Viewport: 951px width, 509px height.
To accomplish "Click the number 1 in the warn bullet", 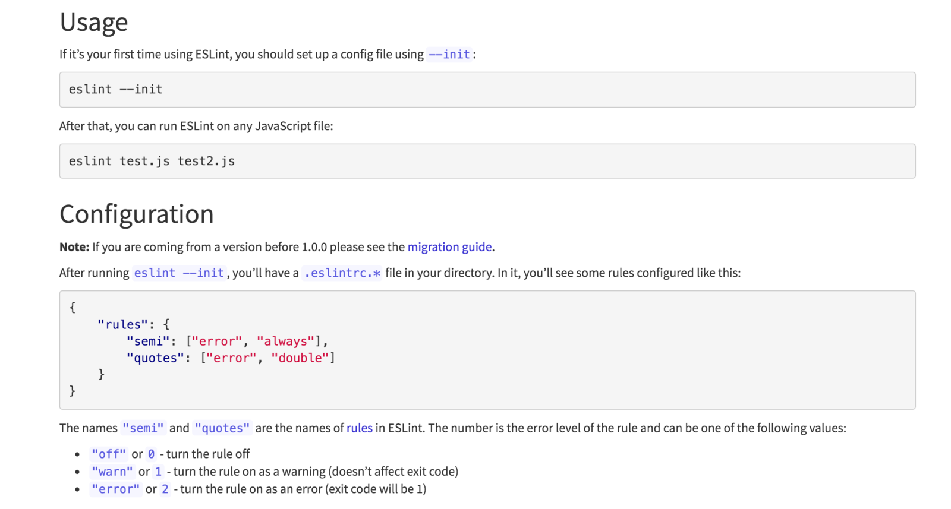I will tap(158, 472).
